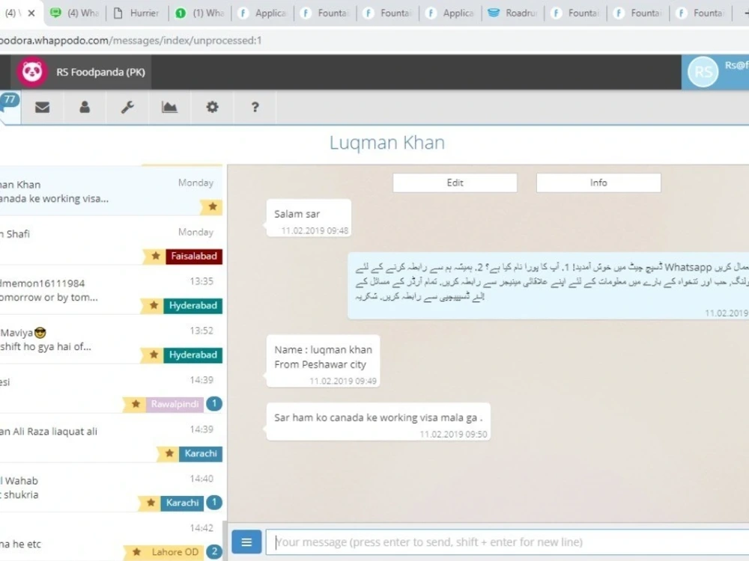Click the Rawalpindi label tag
The image size is (749, 561).
(175, 404)
